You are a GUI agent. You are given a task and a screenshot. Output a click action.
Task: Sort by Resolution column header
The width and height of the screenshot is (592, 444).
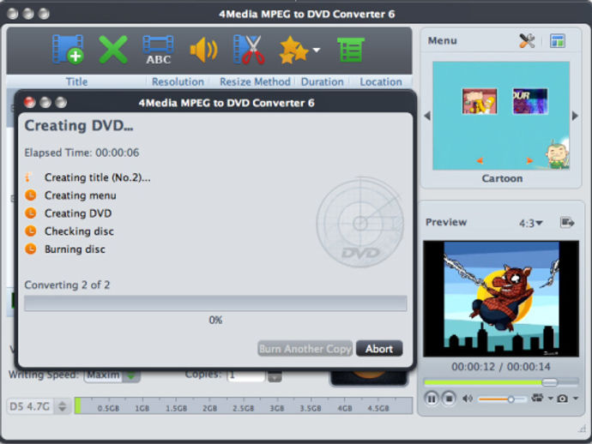(x=178, y=81)
